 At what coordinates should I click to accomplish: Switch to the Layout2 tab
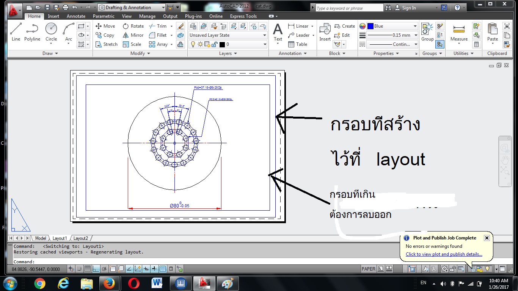(x=80, y=238)
